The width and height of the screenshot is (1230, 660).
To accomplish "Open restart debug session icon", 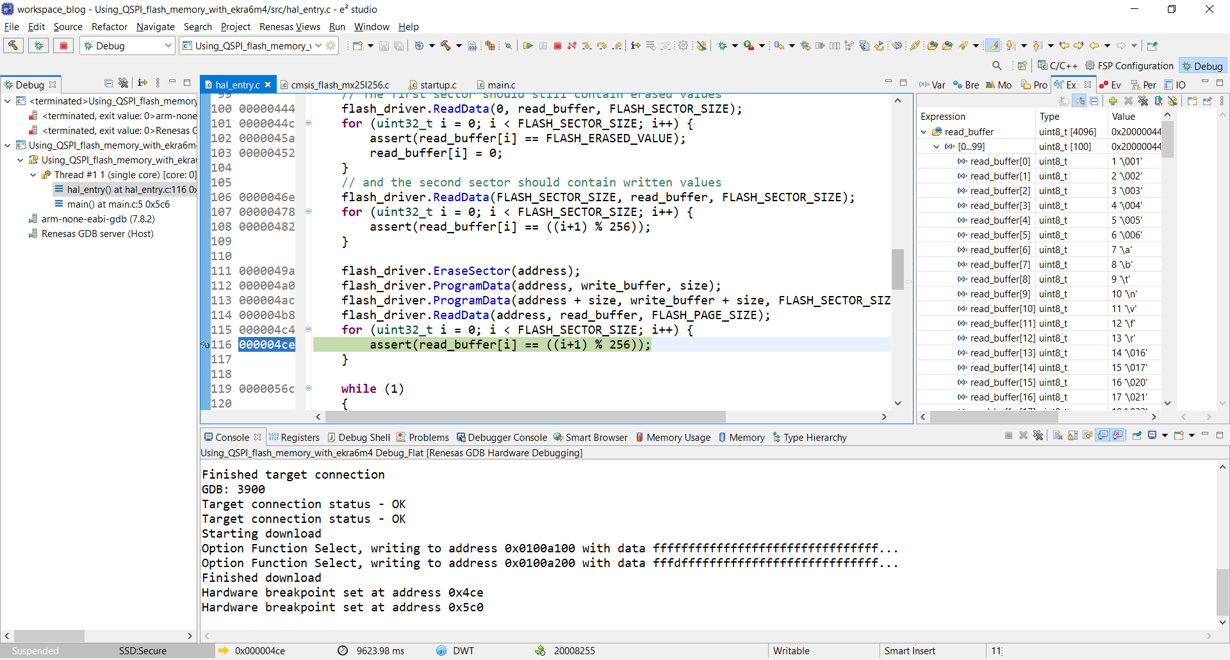I will 879,45.
